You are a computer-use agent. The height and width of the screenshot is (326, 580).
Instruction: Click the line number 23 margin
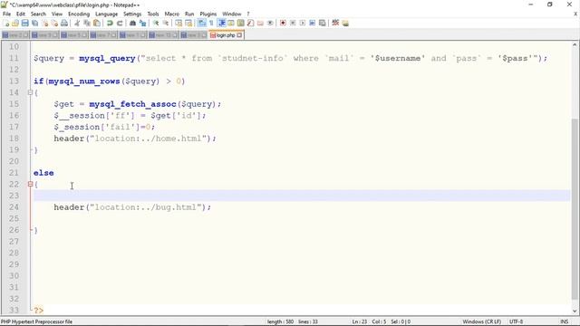(x=14, y=196)
